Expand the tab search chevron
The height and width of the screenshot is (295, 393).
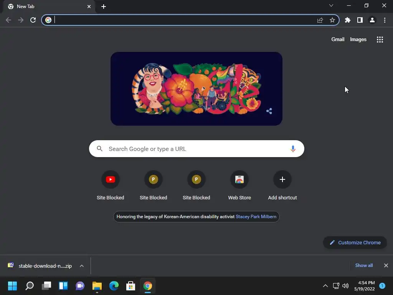[x=331, y=5]
